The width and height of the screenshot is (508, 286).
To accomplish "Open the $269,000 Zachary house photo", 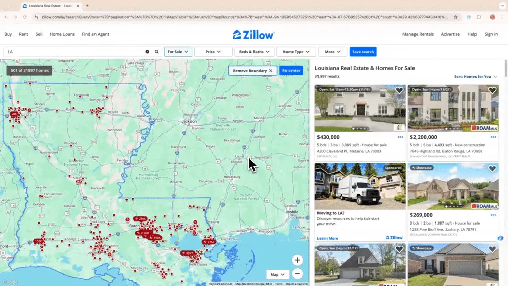I will pos(453,186).
